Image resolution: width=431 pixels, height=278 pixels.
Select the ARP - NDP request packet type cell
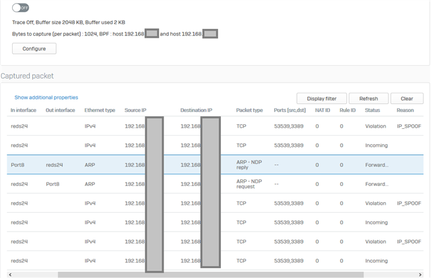click(x=249, y=184)
